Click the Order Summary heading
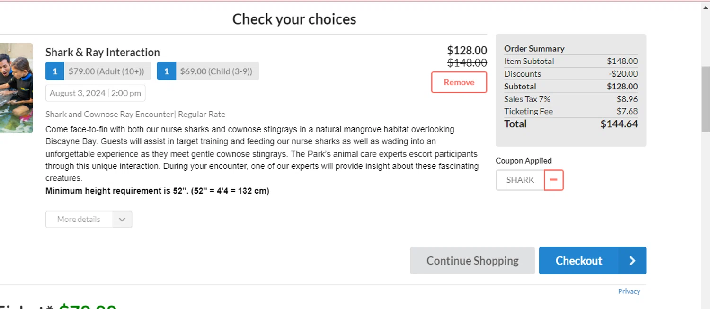 click(534, 48)
